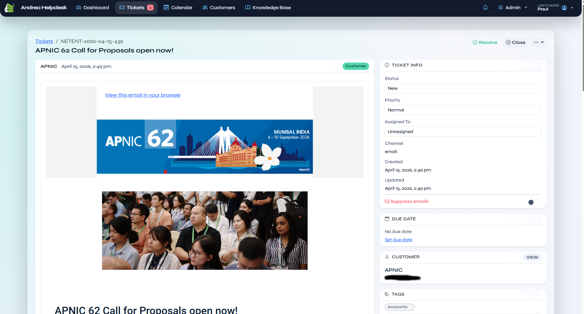Go to the Dashboard nav item
The height and width of the screenshot is (314, 584).
pyautogui.click(x=93, y=8)
